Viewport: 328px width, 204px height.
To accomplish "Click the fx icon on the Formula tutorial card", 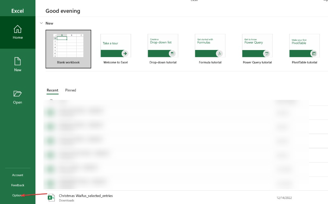I will click(x=219, y=53).
